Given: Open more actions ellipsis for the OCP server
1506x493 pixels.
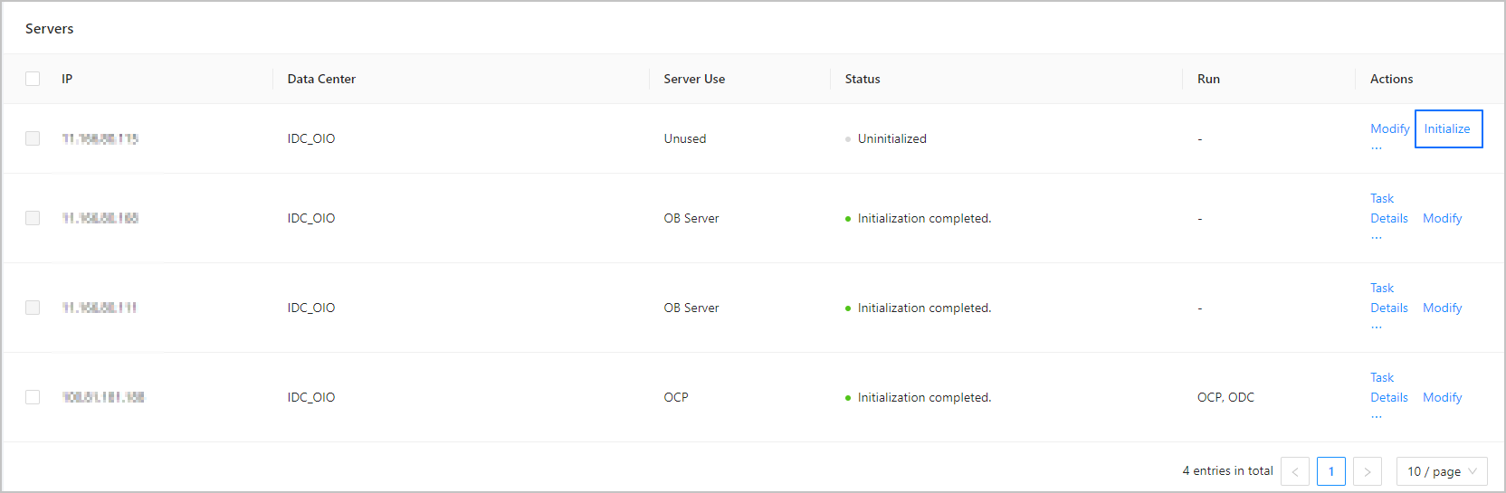Looking at the screenshot, I should pyautogui.click(x=1376, y=416).
